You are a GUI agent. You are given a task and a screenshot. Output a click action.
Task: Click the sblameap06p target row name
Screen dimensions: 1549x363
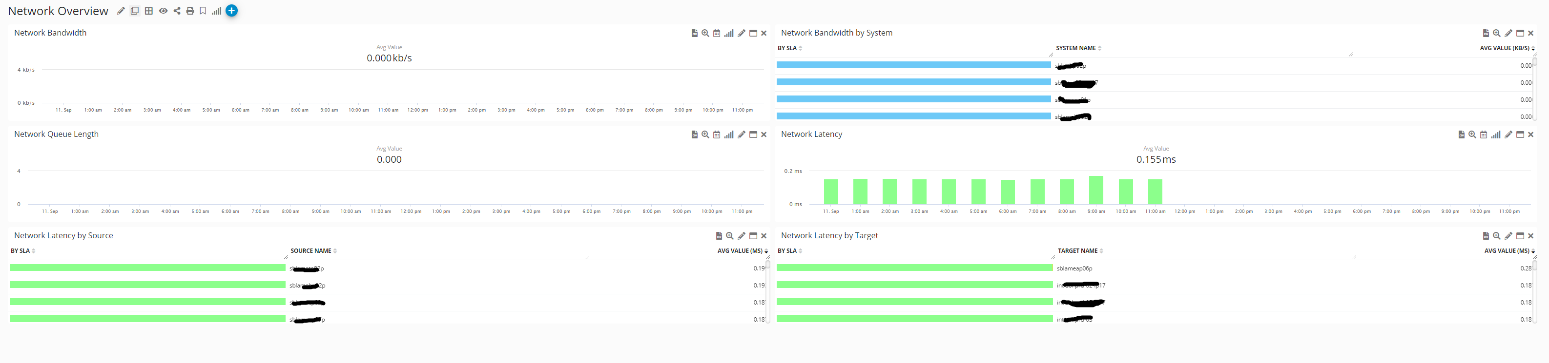pos(1074,269)
